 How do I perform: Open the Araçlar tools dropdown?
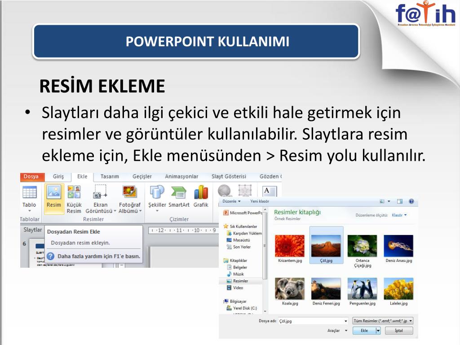point(337,331)
